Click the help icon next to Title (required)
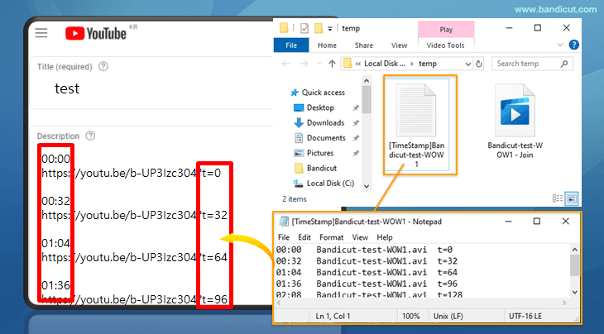604x334 pixels. click(103, 67)
